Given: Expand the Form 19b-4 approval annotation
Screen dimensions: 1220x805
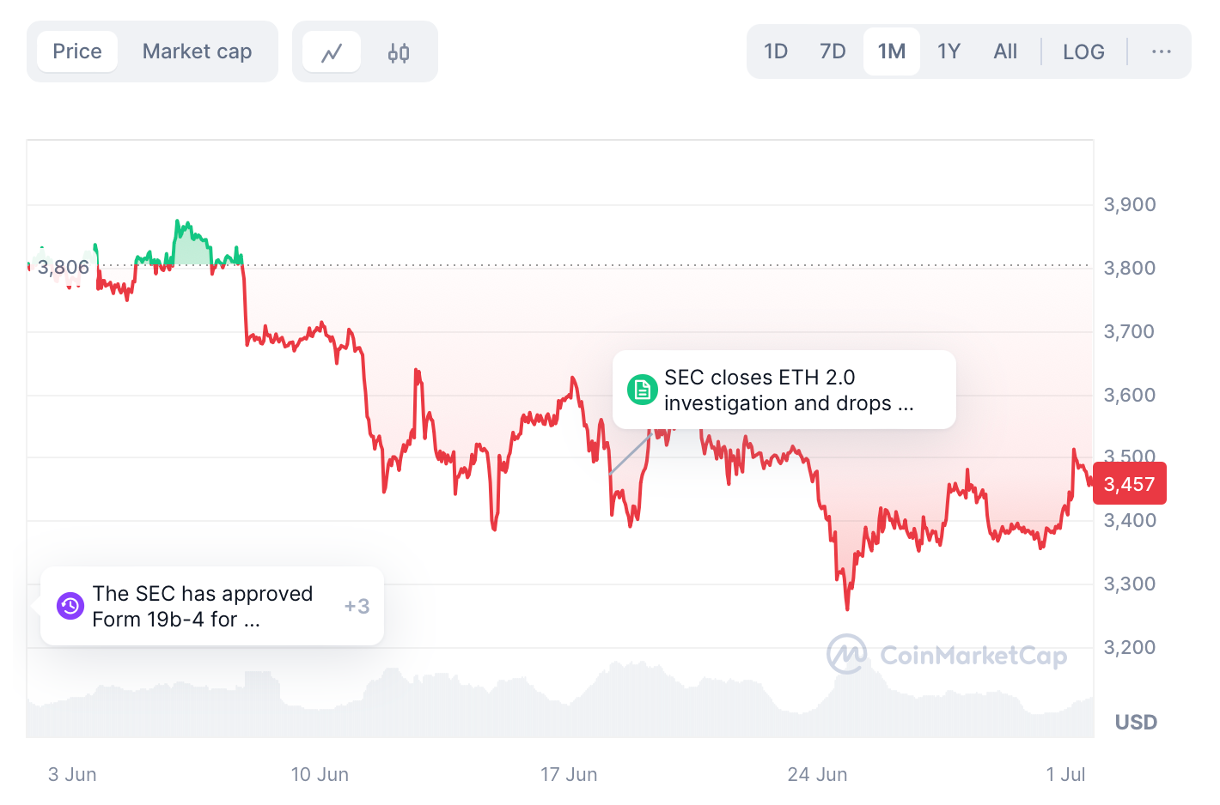Looking at the screenshot, I should [x=202, y=606].
